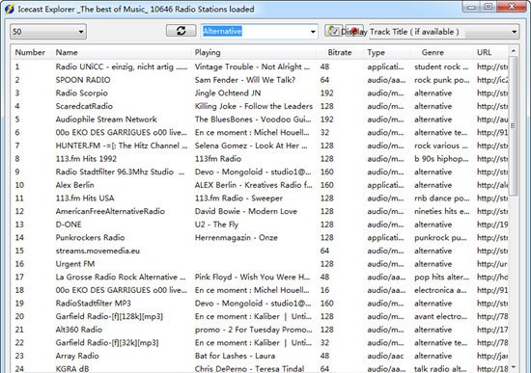Select the Alt360 Radio station
The height and width of the screenshot is (373, 531).
(260, 330)
